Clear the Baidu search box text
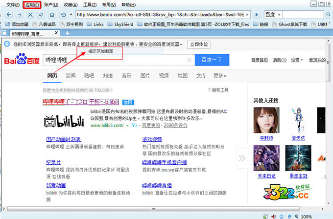 [x=189, y=60]
